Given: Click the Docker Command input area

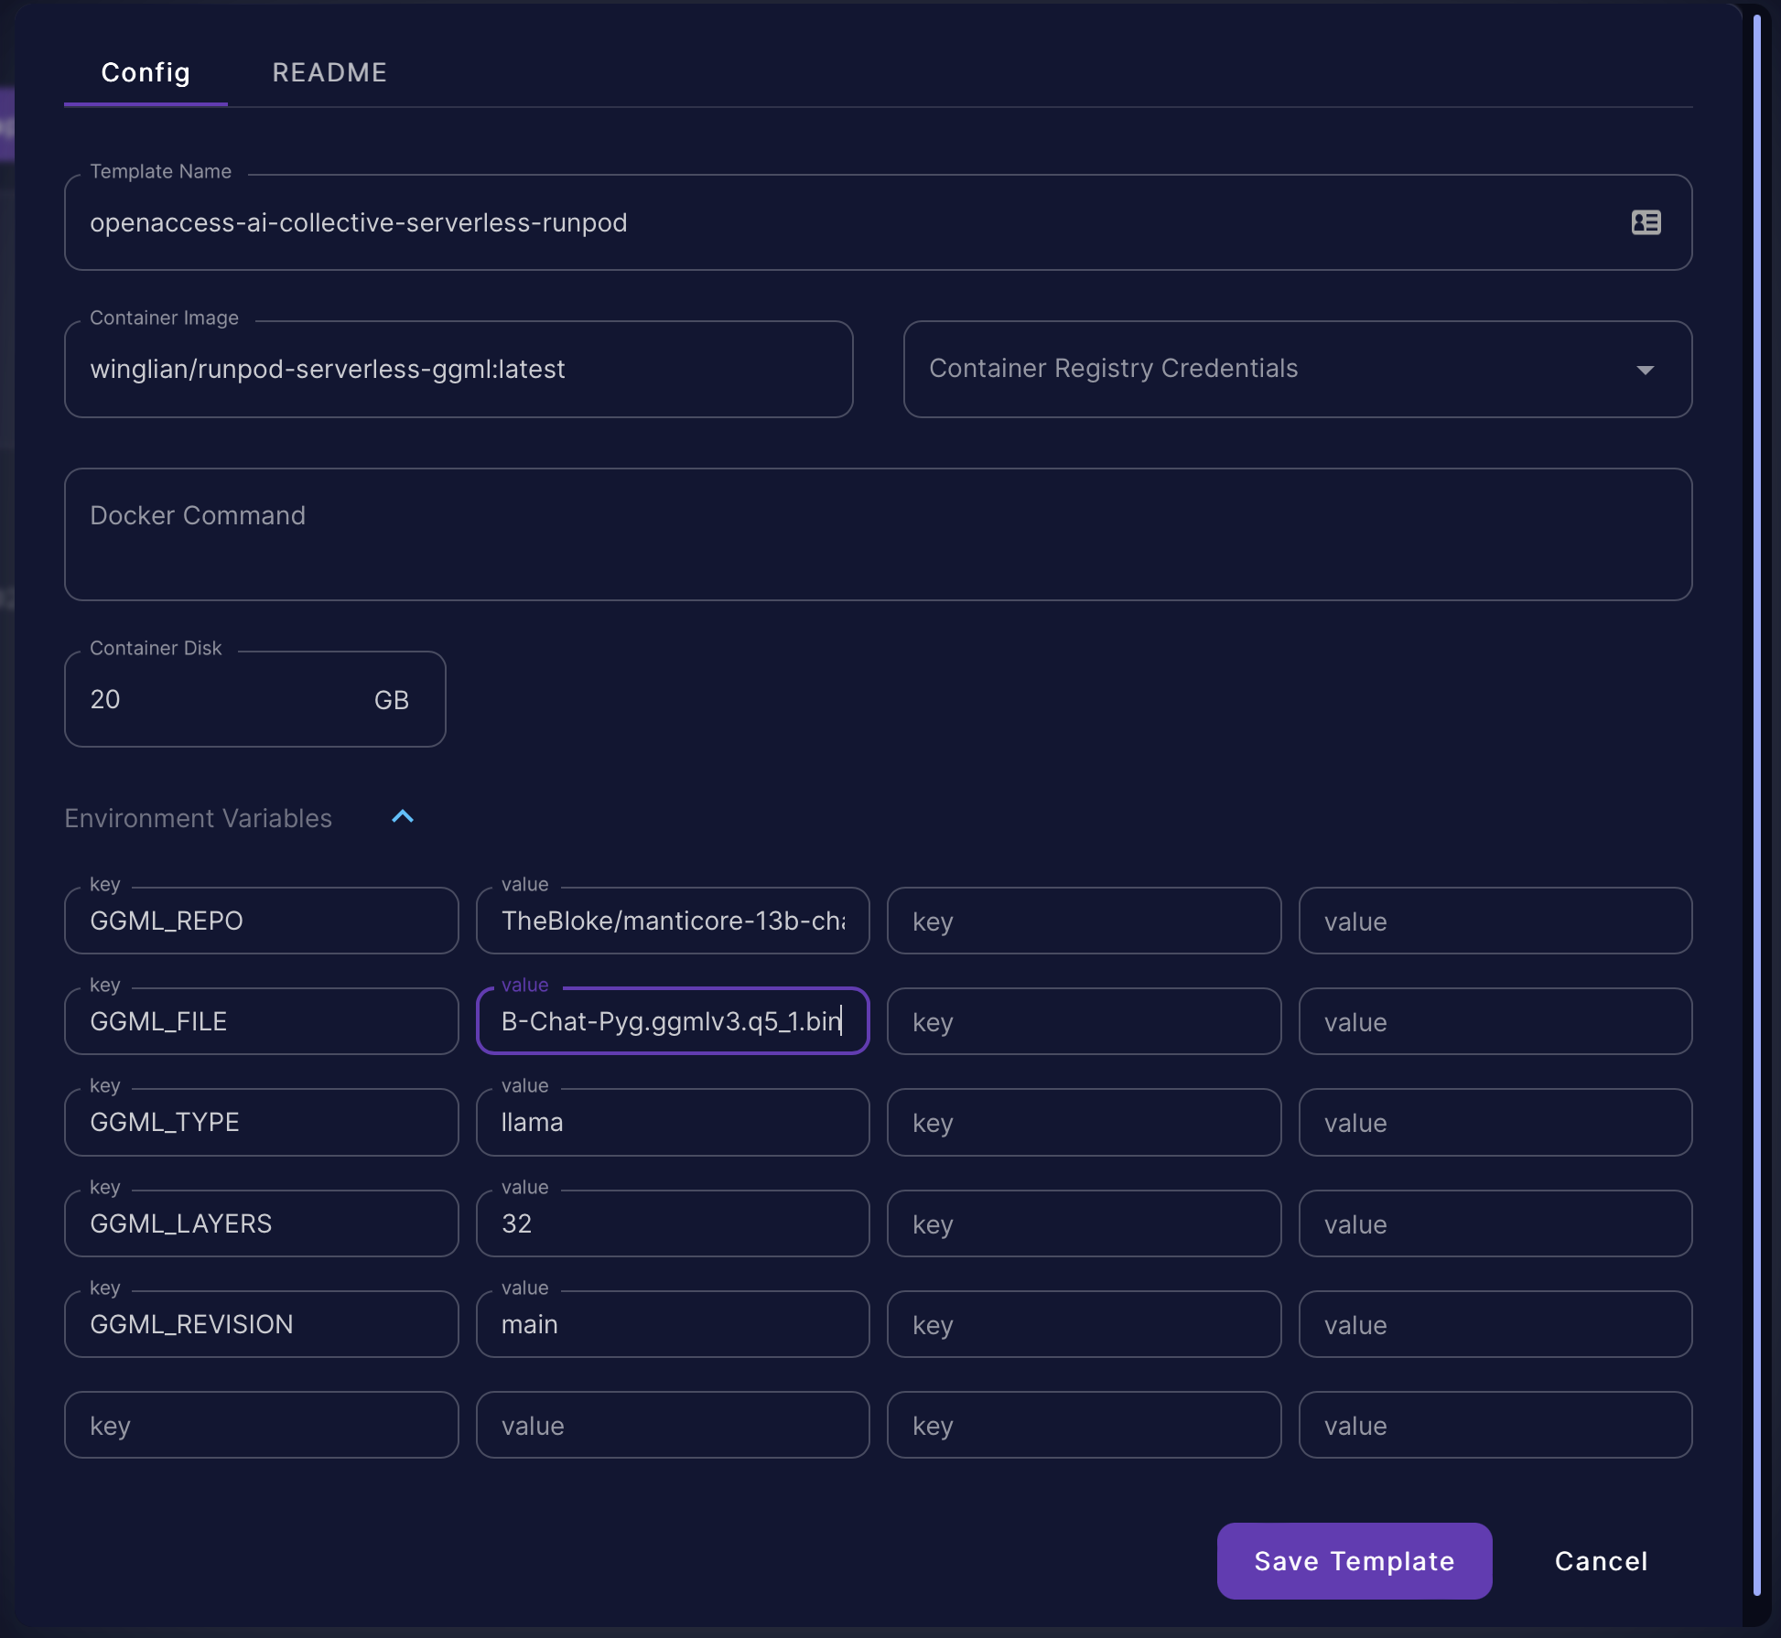Looking at the screenshot, I should pyautogui.click(x=878, y=533).
